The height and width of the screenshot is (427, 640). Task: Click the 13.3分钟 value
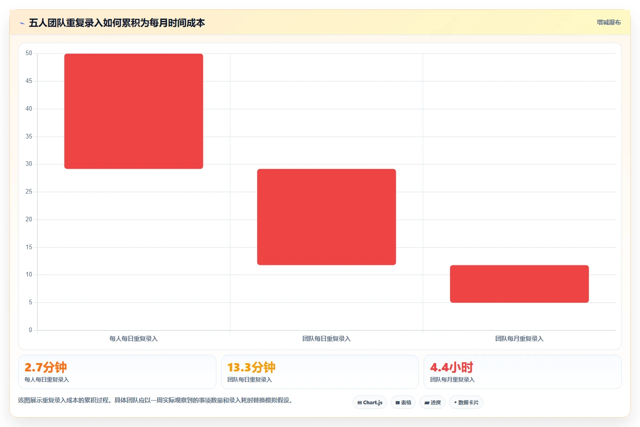(x=251, y=367)
